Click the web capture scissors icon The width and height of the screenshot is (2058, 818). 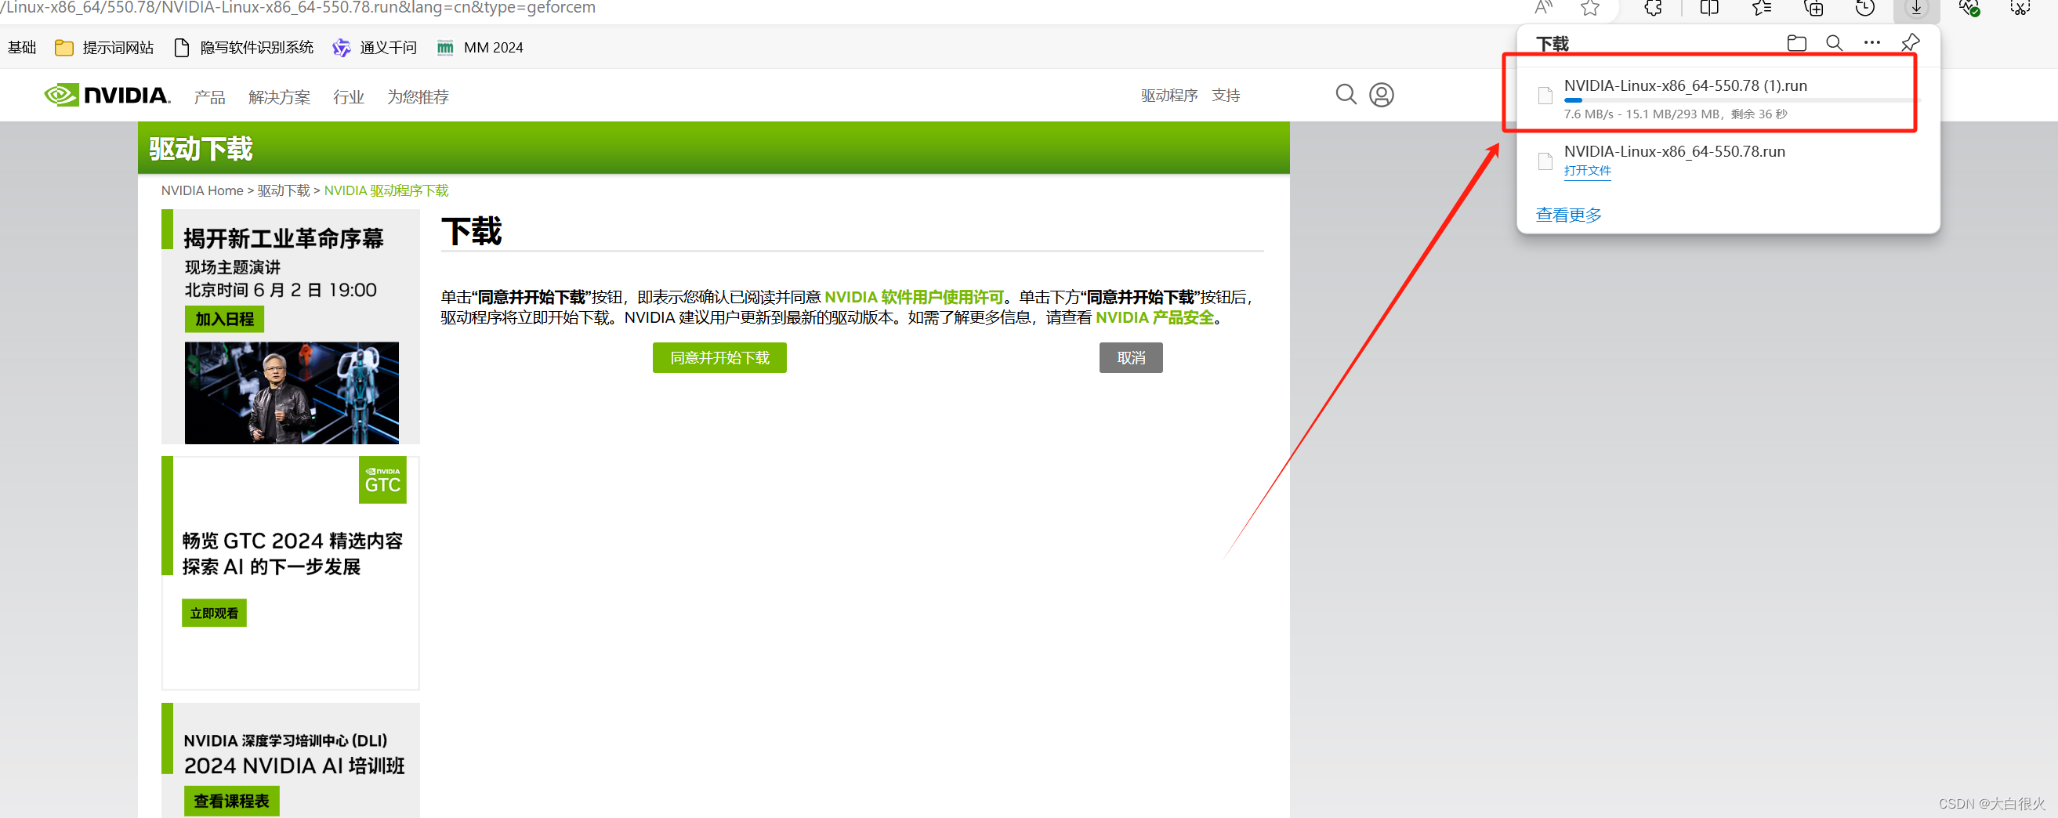pyautogui.click(x=2020, y=8)
